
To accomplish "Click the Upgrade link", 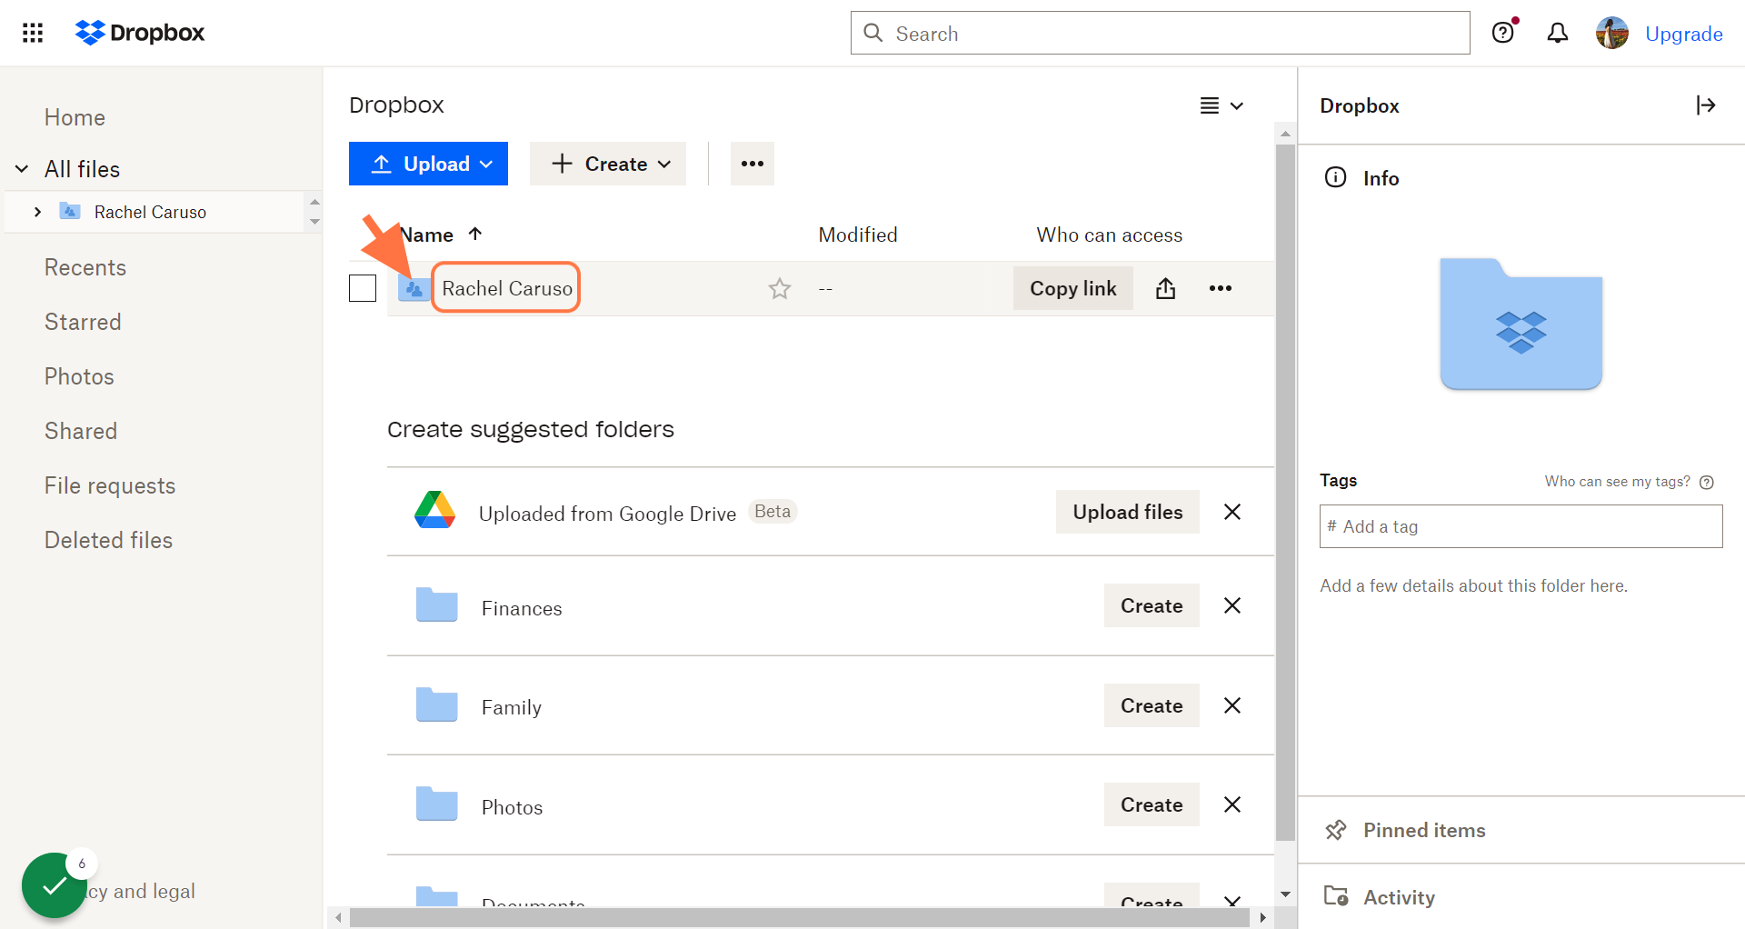I will [1684, 34].
